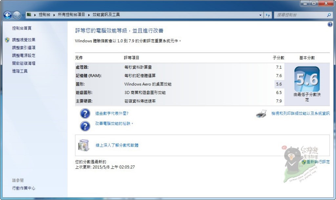
Task: Click the 記憶體 (RAM) row label
Action: [x=89, y=76]
